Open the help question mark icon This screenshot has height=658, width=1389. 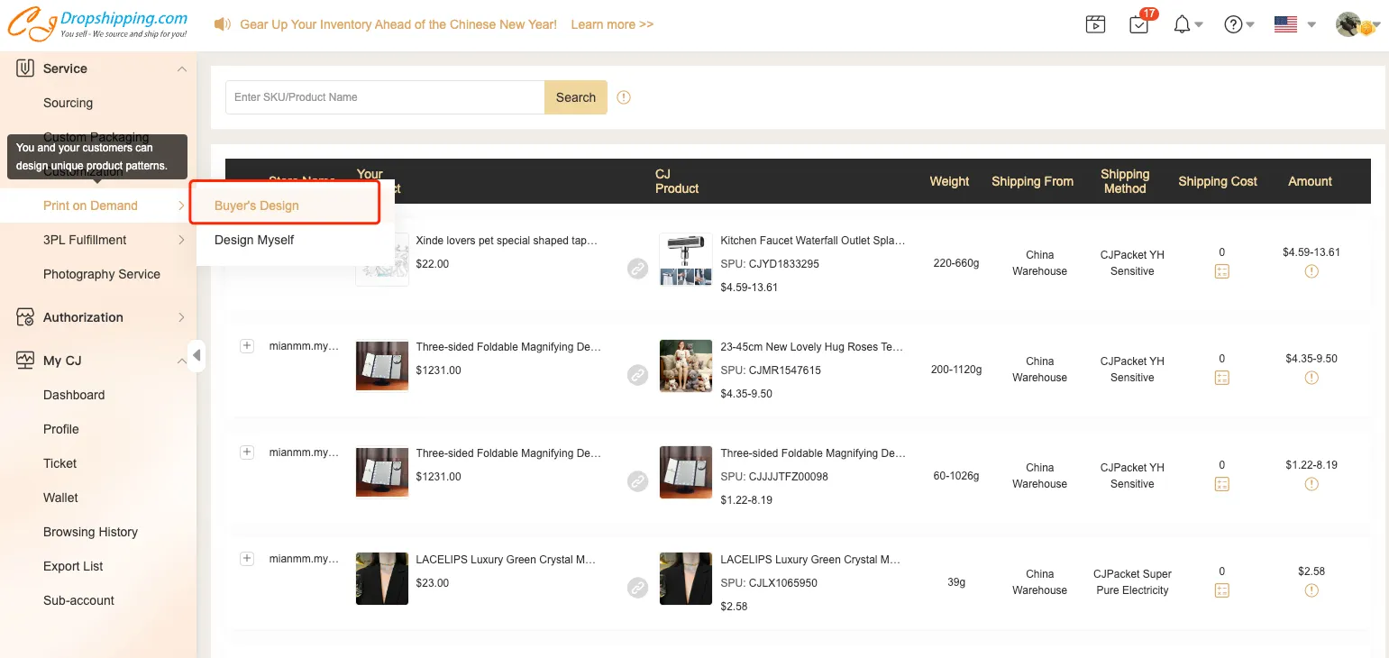click(x=1233, y=24)
